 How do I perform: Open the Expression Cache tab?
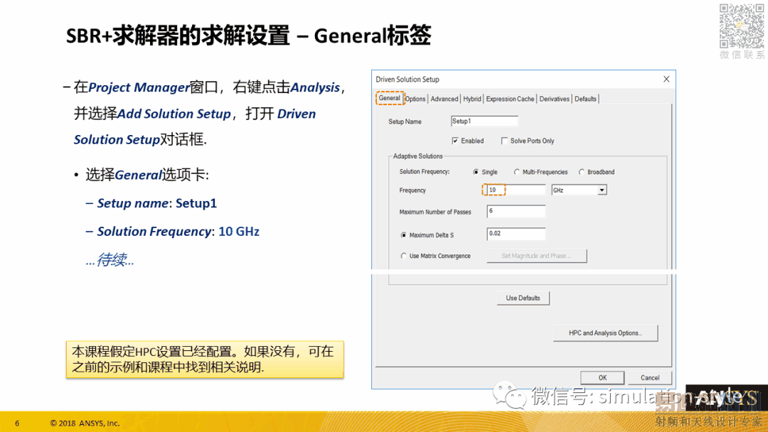pos(510,99)
